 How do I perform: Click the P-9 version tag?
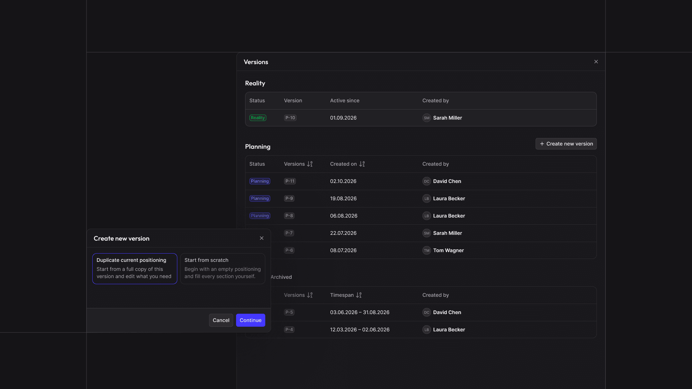289,198
